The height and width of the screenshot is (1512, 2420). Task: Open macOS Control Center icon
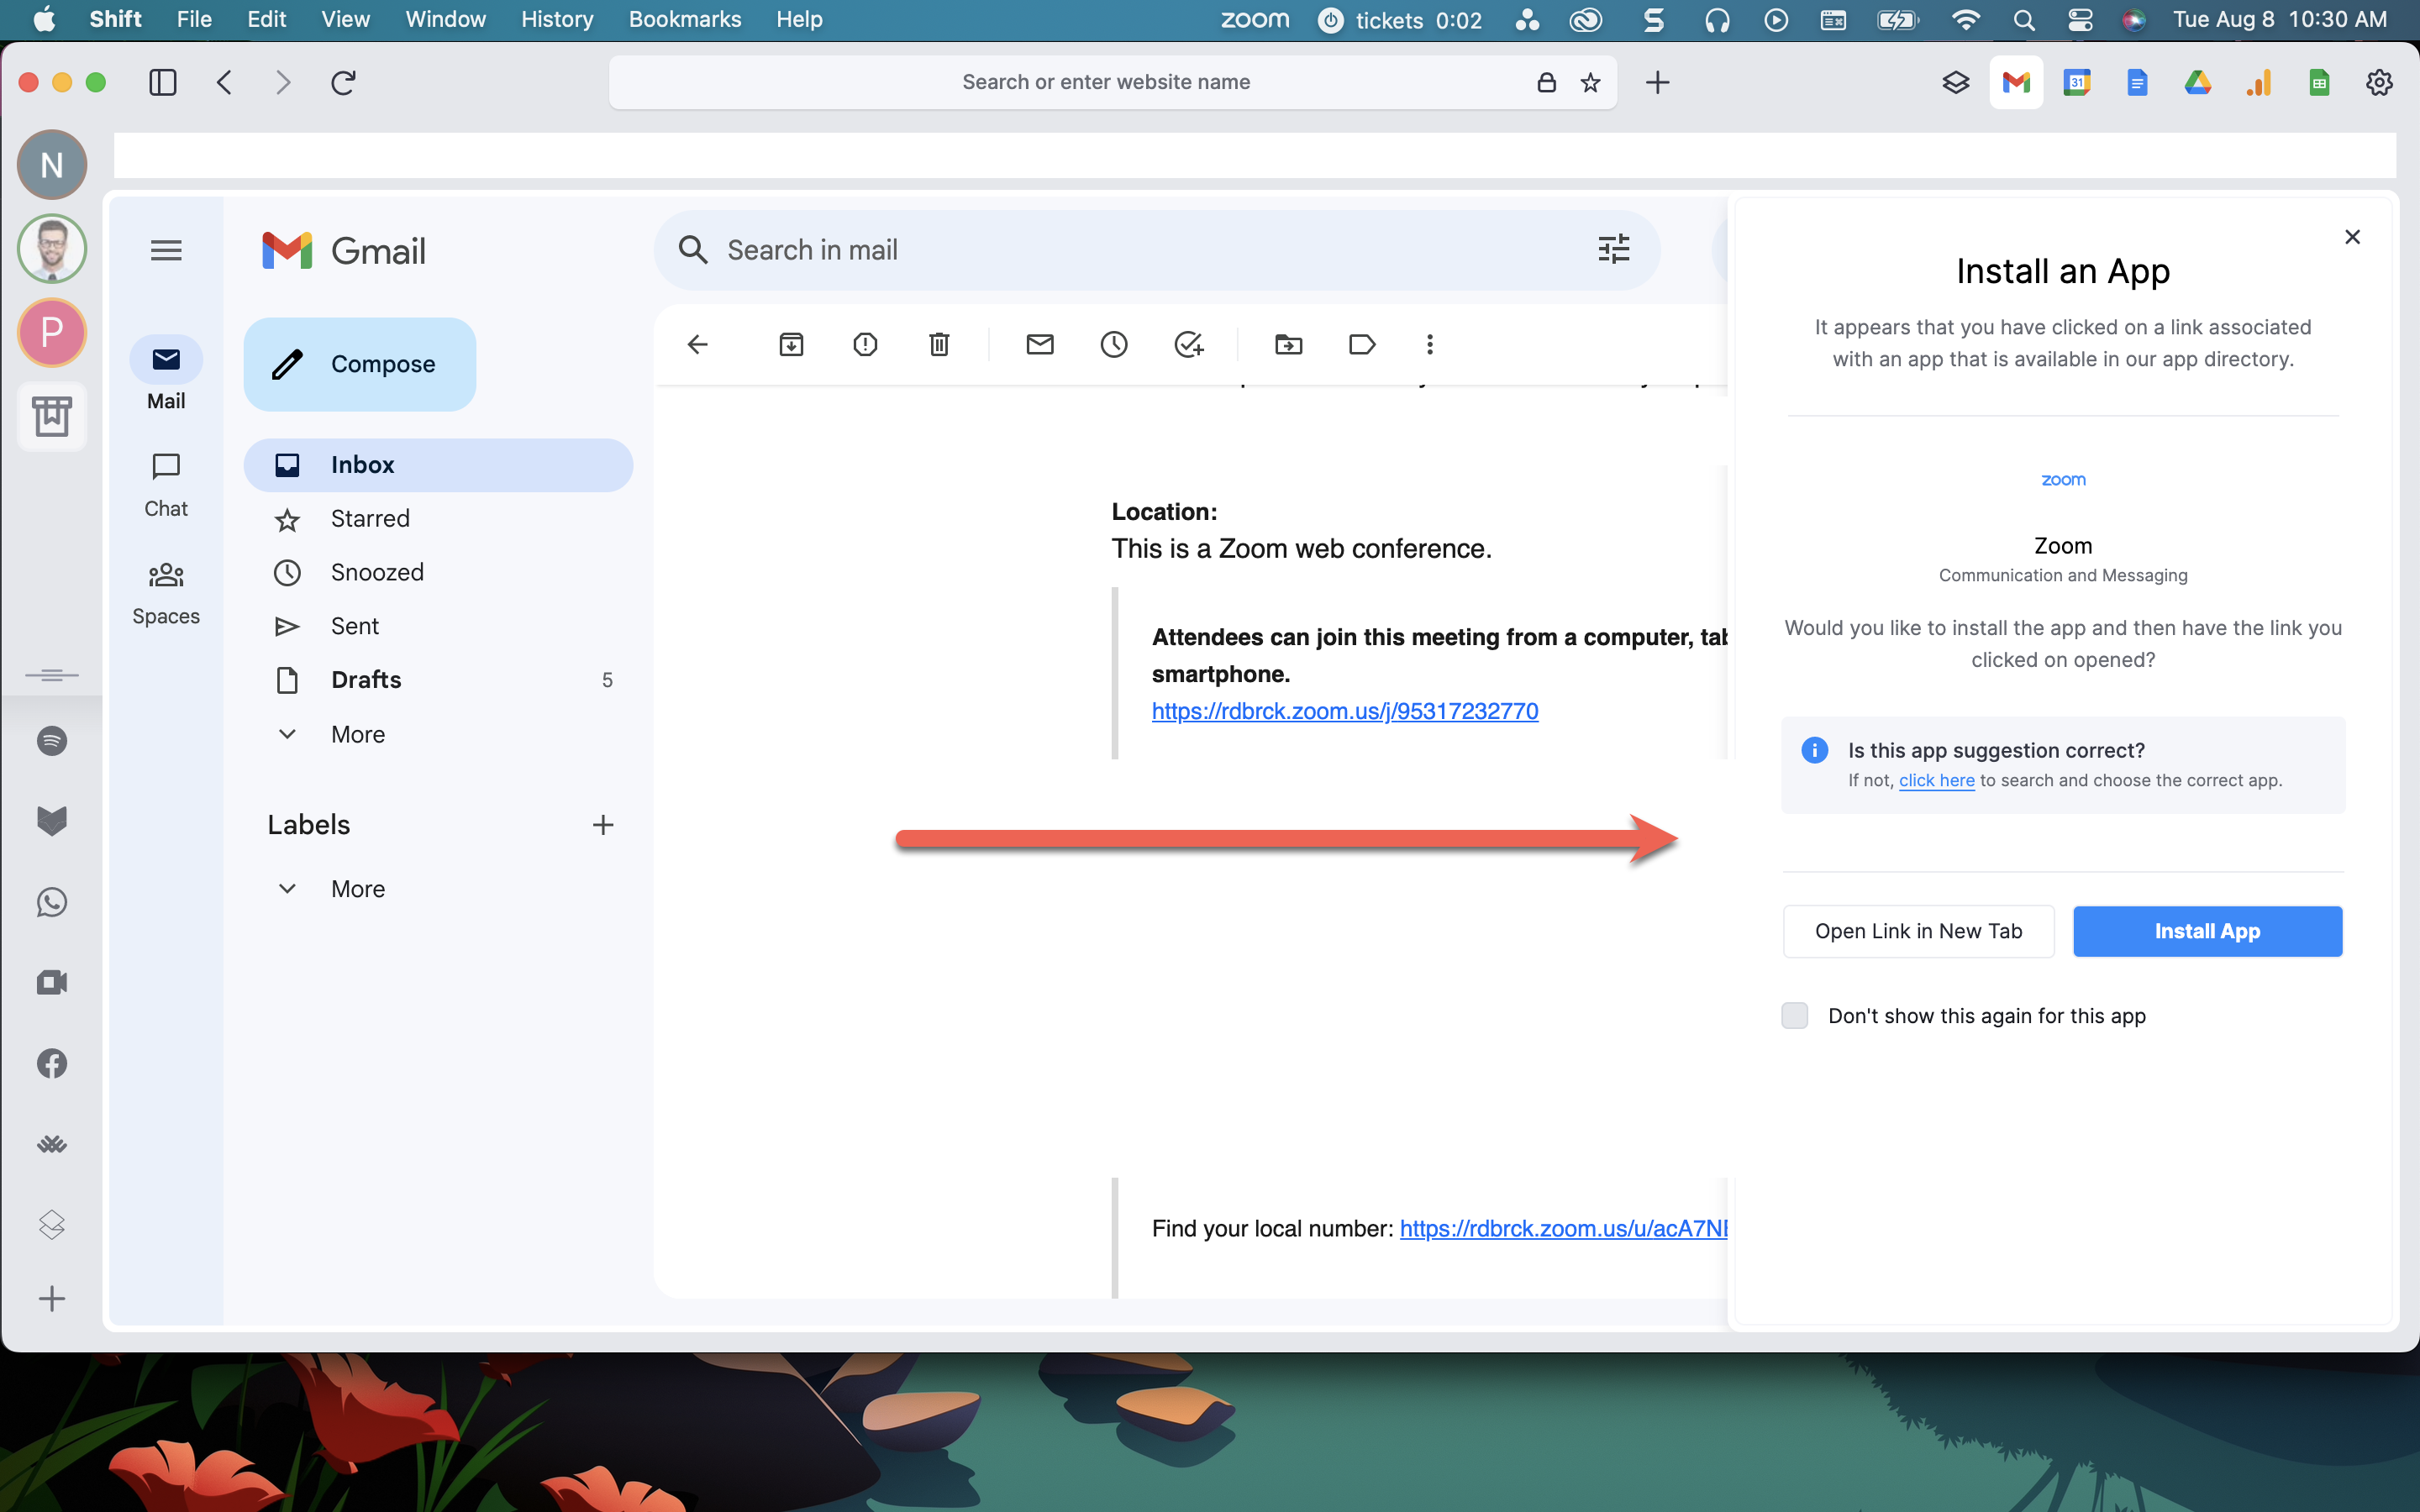2080,20
